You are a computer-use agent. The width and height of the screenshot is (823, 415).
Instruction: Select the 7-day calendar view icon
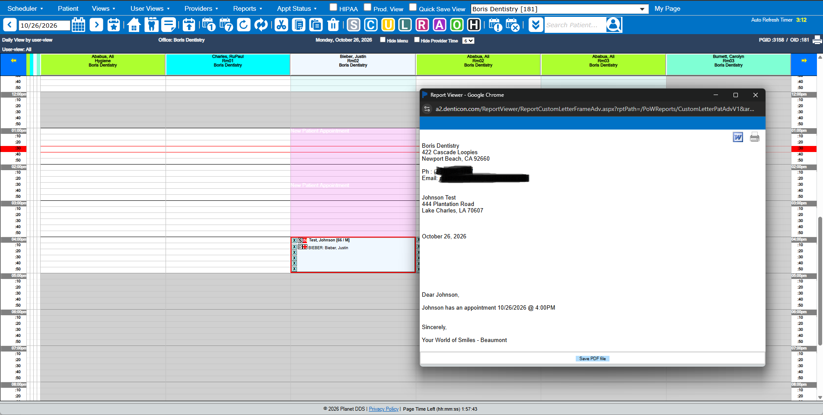(226, 25)
